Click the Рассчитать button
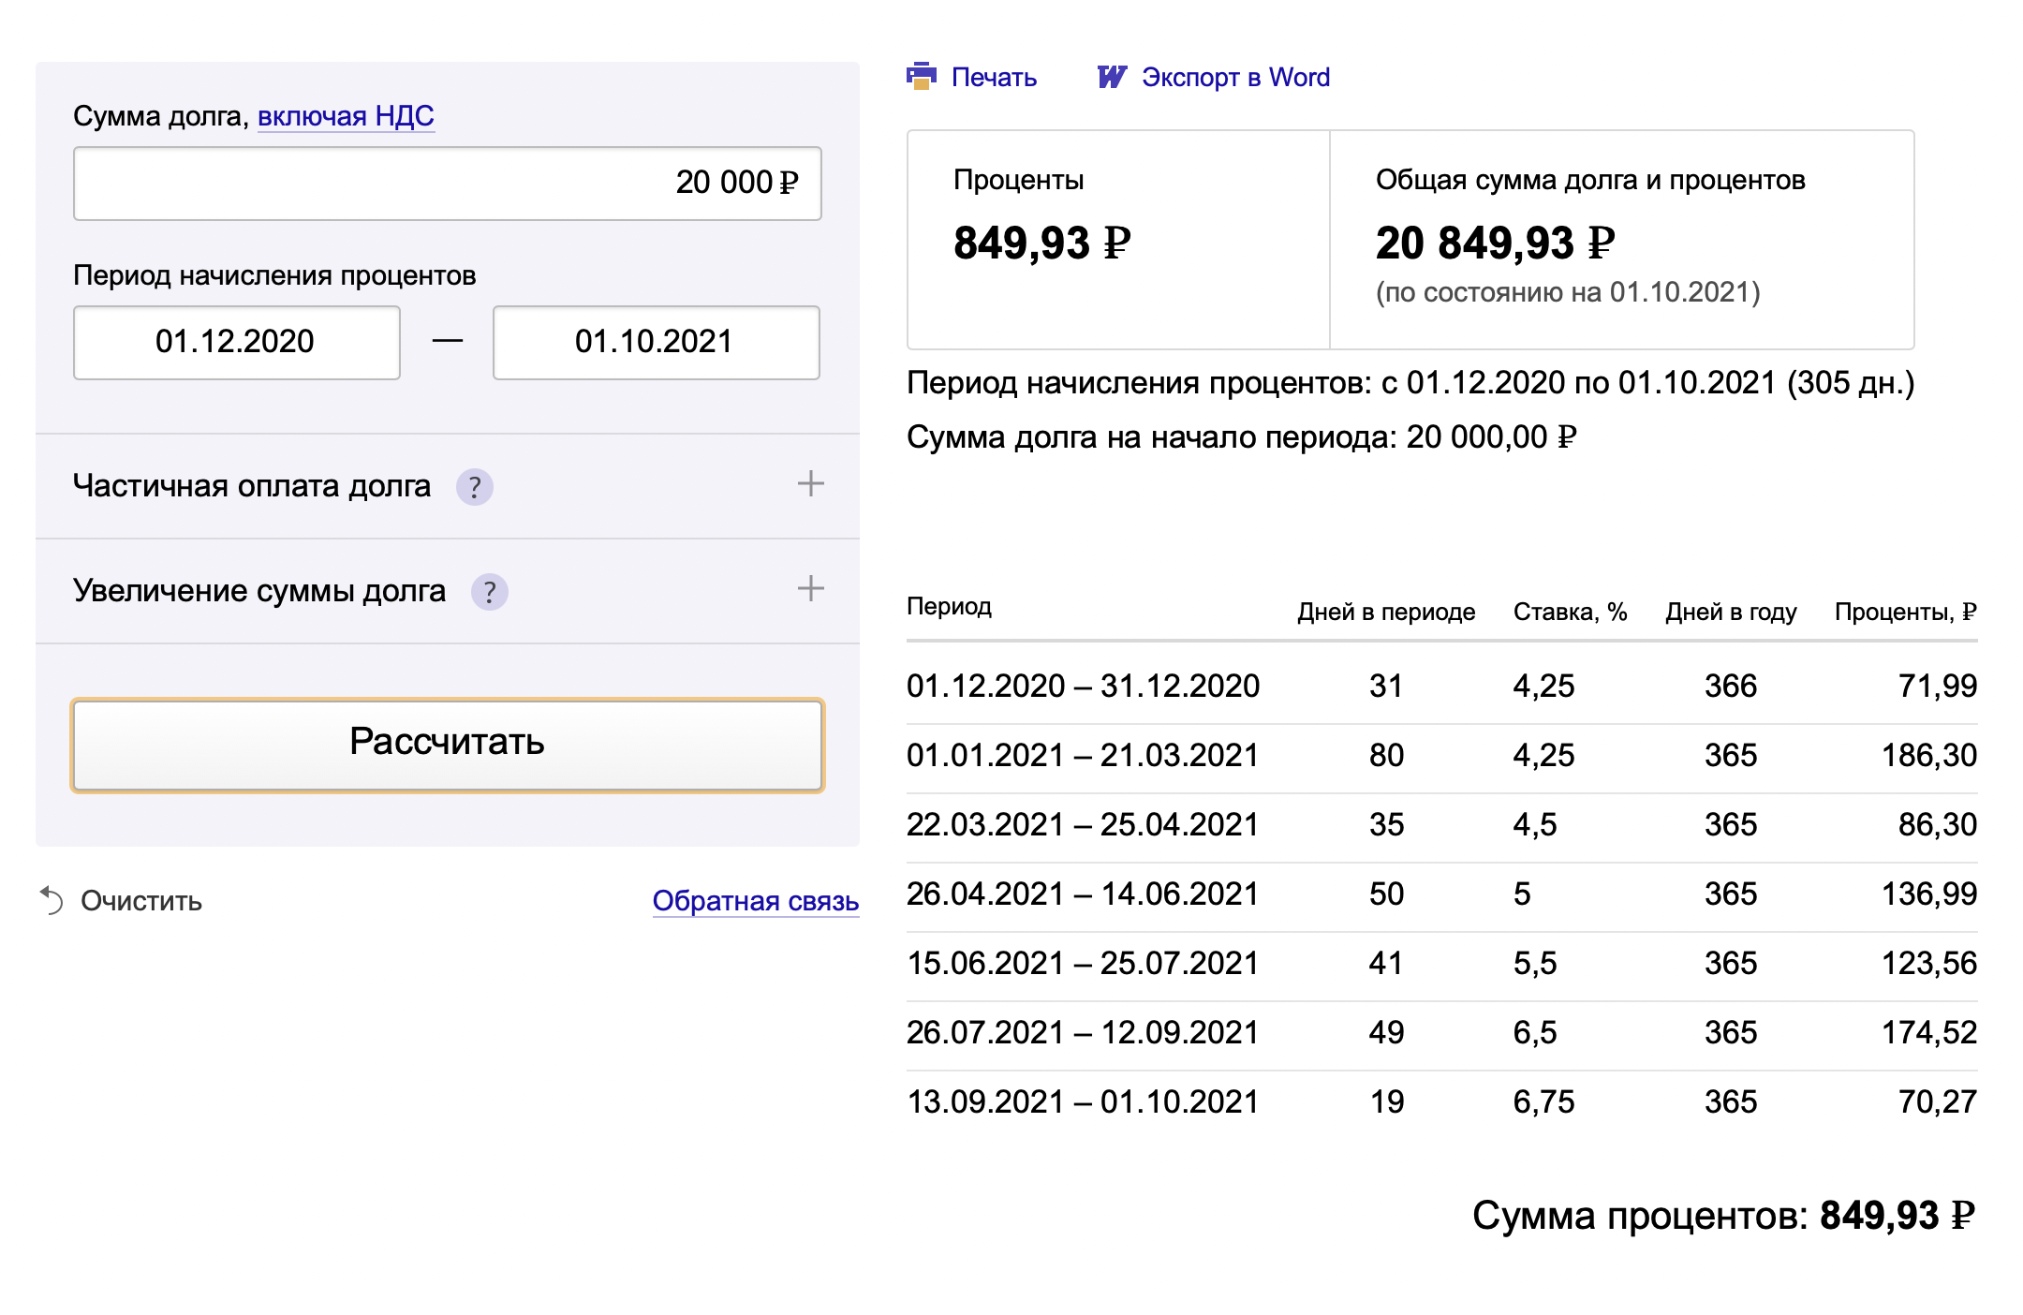This screenshot has width=2023, height=1315. click(448, 746)
